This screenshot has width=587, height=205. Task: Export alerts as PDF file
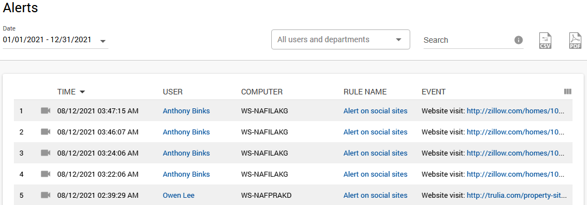click(x=575, y=41)
